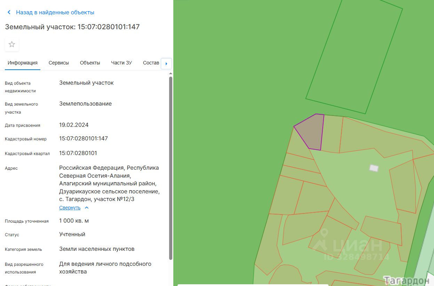Screen dimensions: 434x286
Task: Click the 'Статус' field label
Action: 12,235
